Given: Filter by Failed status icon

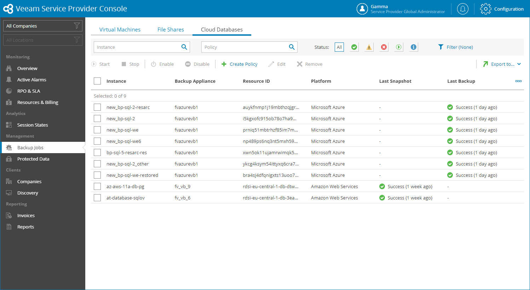Looking at the screenshot, I should pyautogui.click(x=384, y=47).
